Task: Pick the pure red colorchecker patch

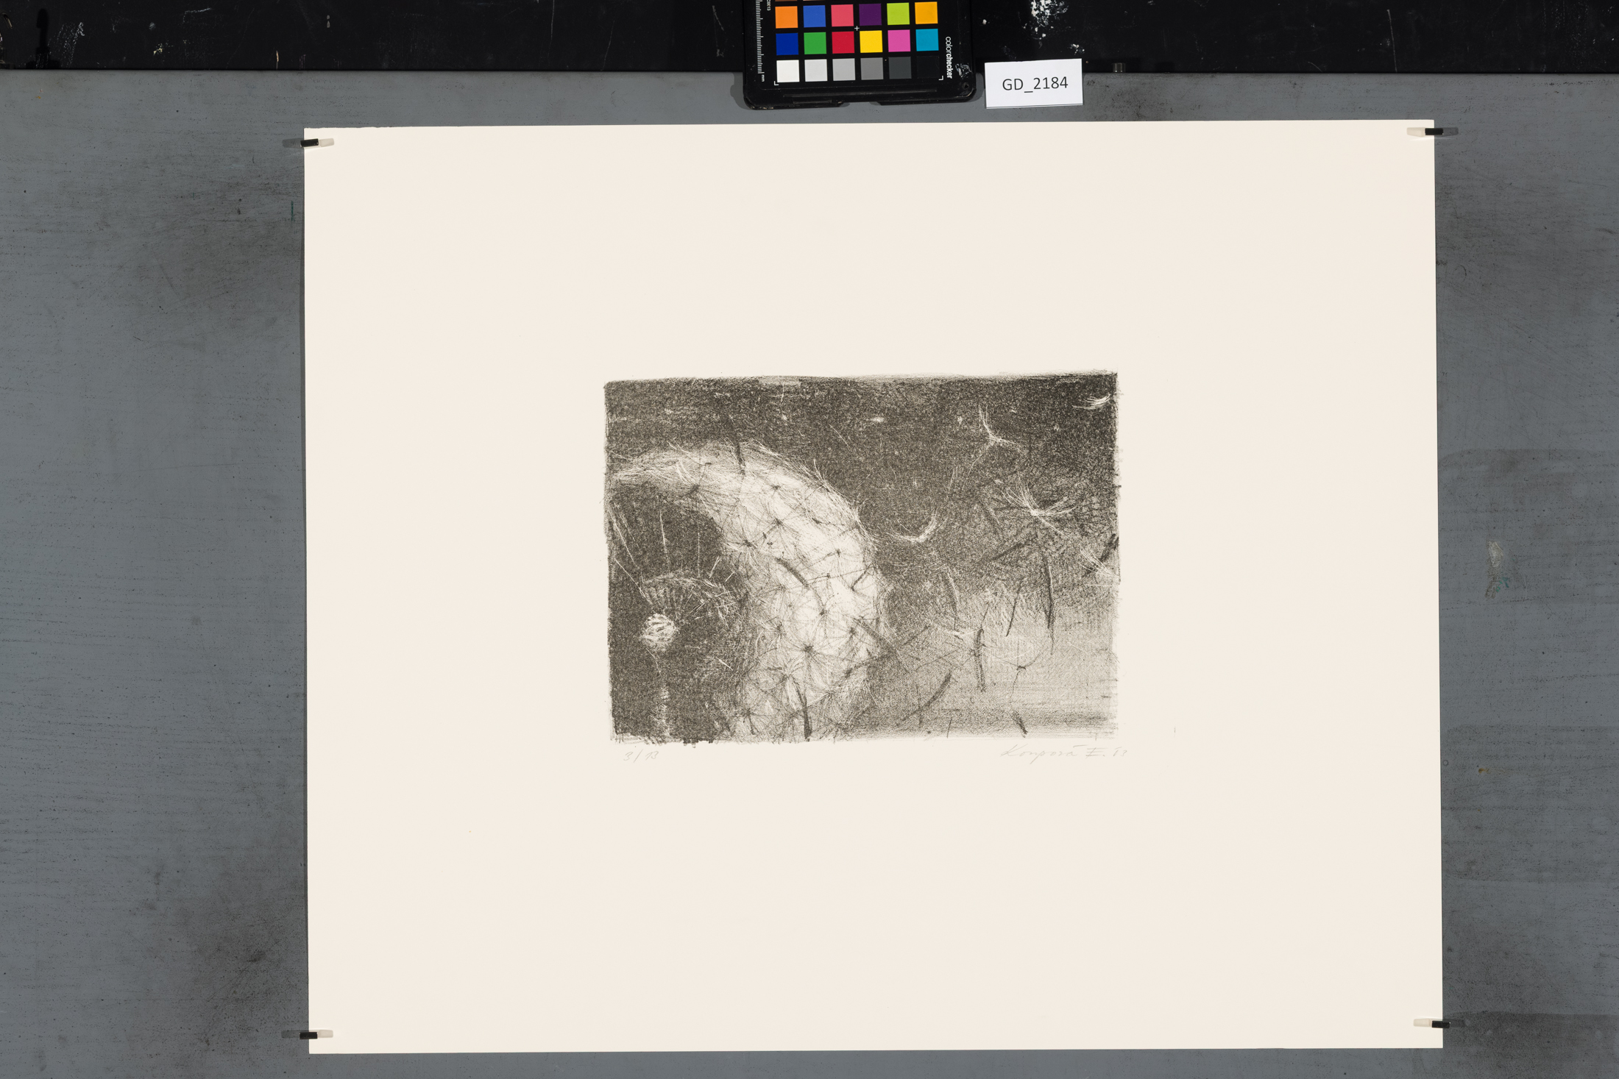Action: tap(843, 43)
